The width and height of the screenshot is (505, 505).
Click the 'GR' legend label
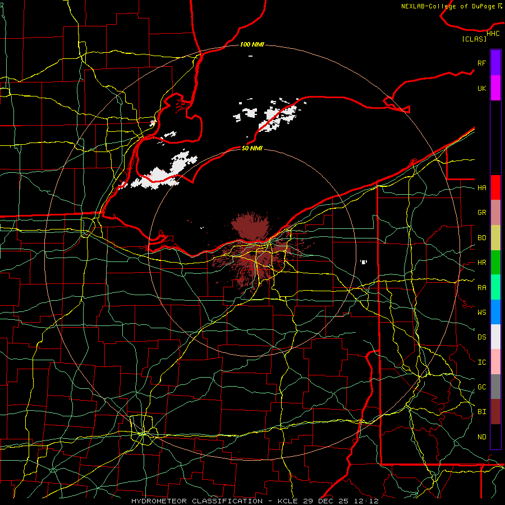[x=481, y=213]
